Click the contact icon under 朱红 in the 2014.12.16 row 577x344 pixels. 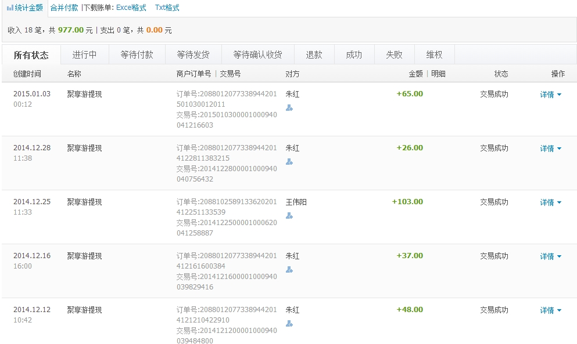(x=289, y=269)
